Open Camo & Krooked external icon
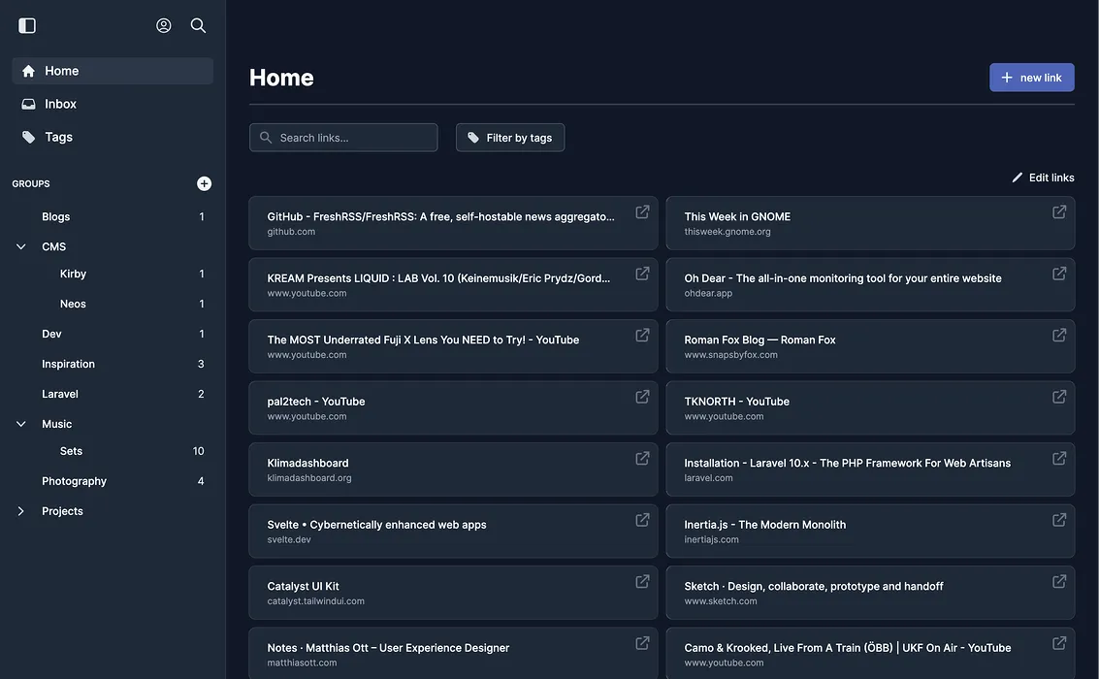 click(x=1059, y=644)
